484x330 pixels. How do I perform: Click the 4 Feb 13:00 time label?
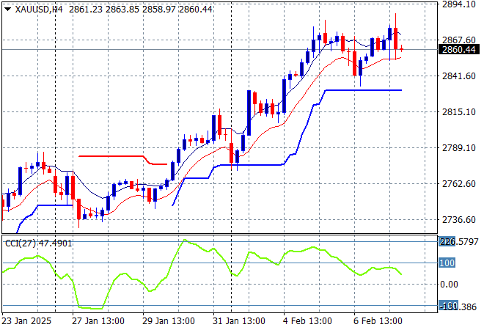(x=307, y=321)
